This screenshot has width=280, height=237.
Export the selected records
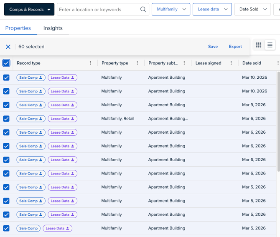pyautogui.click(x=235, y=47)
